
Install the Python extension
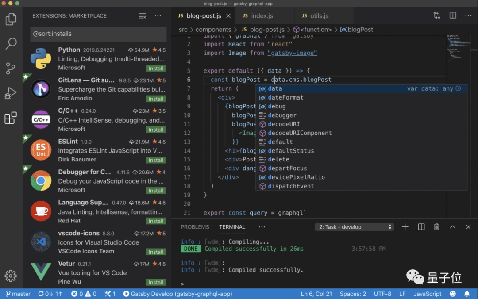(155, 68)
